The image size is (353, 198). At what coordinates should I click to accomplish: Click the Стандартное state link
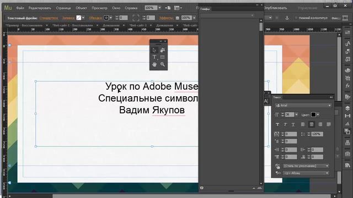pyautogui.click(x=49, y=18)
